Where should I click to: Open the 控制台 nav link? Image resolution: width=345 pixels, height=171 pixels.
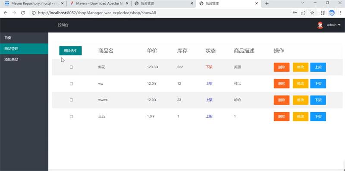(63, 25)
